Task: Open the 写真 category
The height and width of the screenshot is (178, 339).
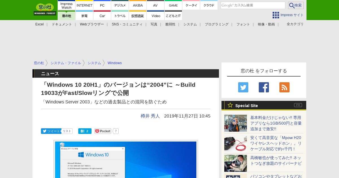Action: pyautogui.click(x=154, y=24)
